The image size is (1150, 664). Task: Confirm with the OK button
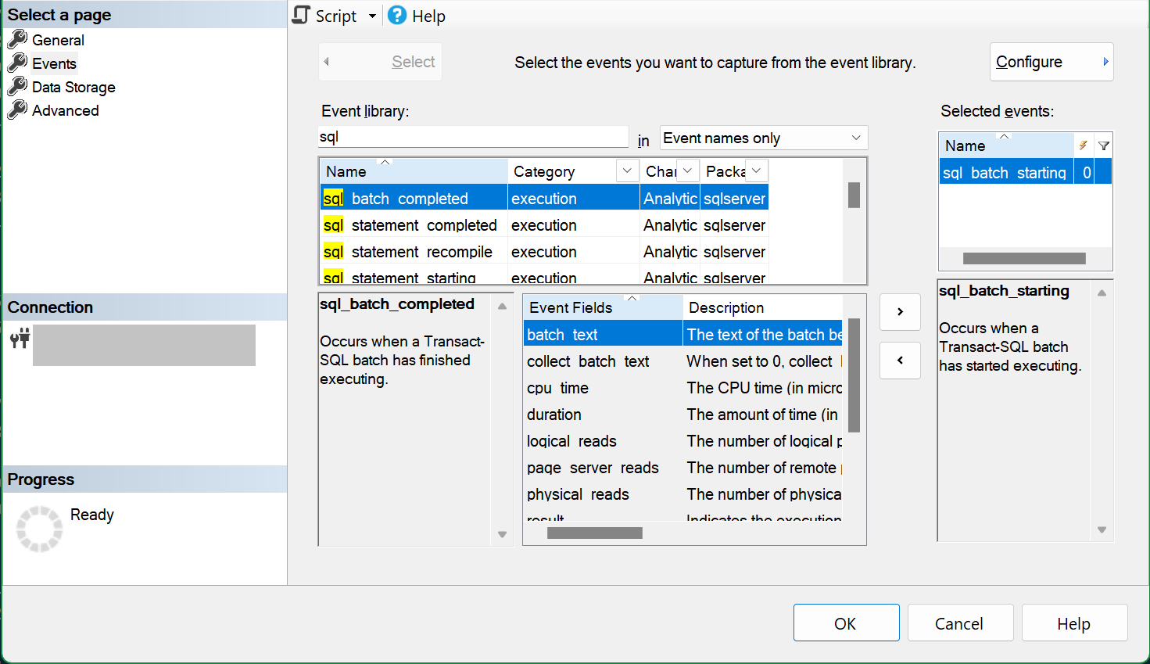point(846,623)
